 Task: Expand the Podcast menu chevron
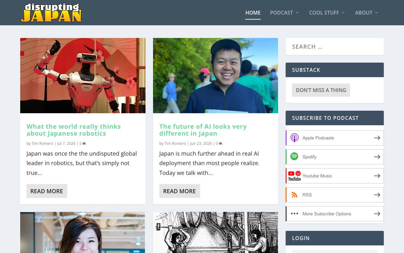pos(297,13)
